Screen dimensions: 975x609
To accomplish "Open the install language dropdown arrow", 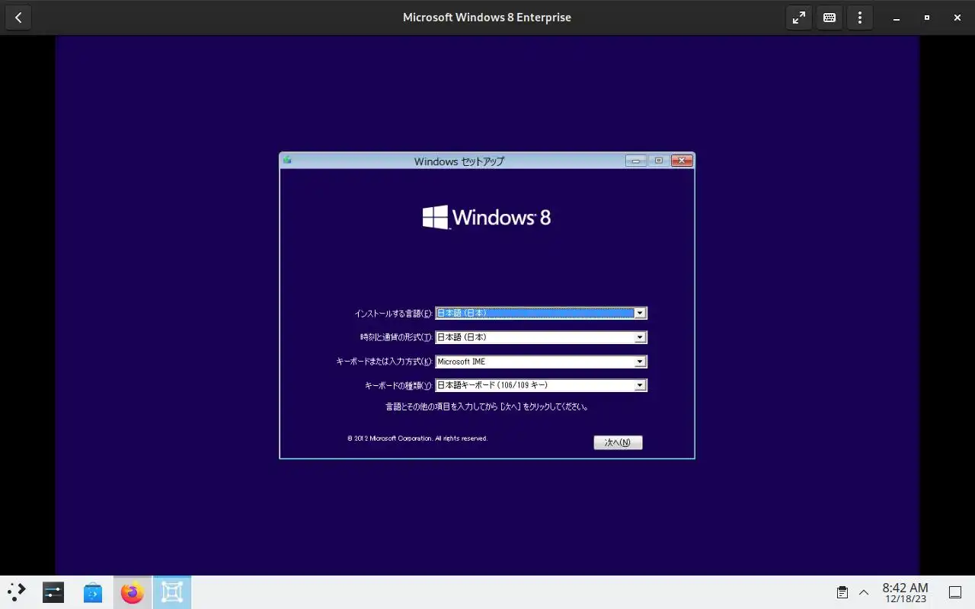I will click(640, 313).
